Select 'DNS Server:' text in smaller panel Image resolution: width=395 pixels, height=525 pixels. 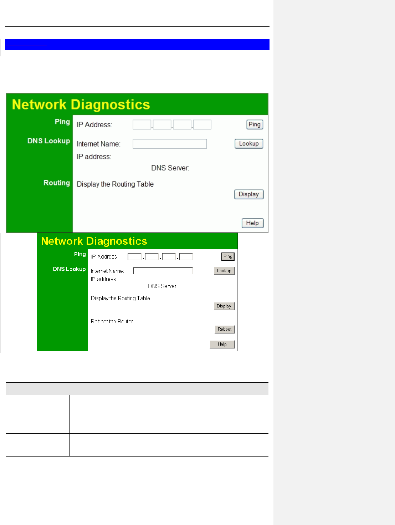[x=163, y=286]
